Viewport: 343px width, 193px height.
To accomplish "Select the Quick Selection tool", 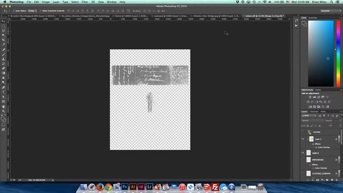I will tap(3, 35).
